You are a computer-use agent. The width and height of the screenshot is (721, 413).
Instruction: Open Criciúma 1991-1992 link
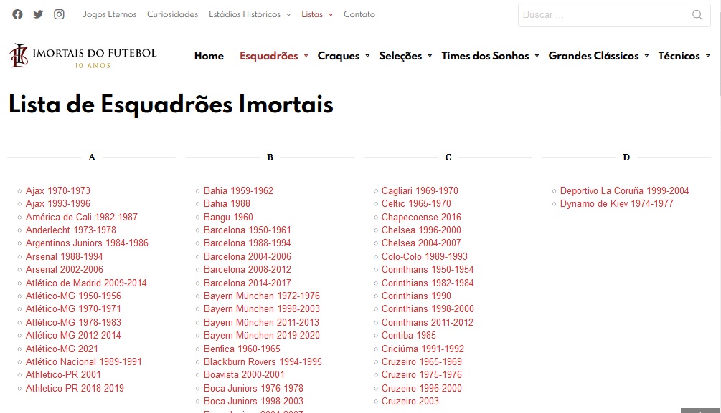(x=423, y=349)
